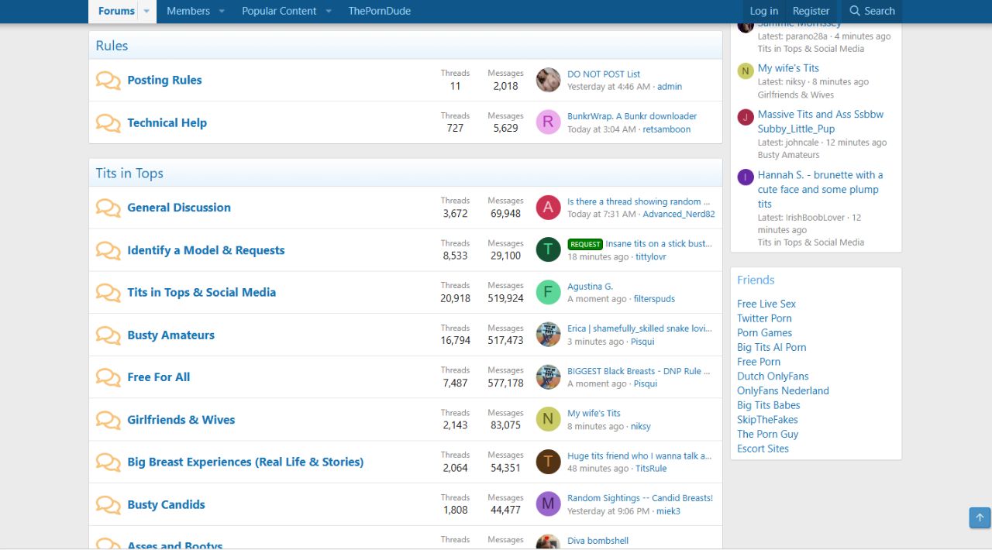Click the Register link
Screen dimensions: 992x550
pyautogui.click(x=811, y=11)
